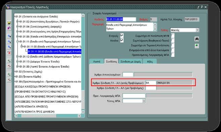Enable Συμμετέχει σε Ταμειακή Κατάσταση checkbox
221x132 pixels.
(x=173, y=45)
